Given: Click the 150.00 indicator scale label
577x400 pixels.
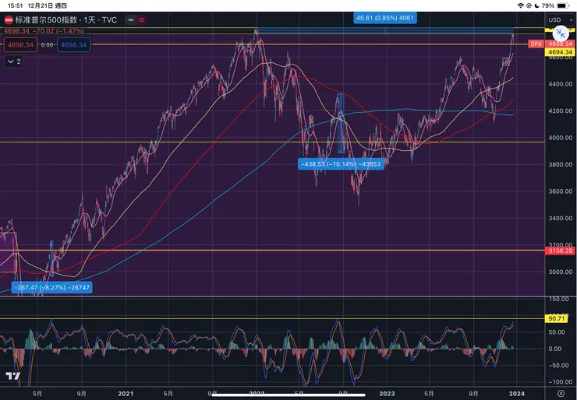Looking at the screenshot, I should point(558,299).
